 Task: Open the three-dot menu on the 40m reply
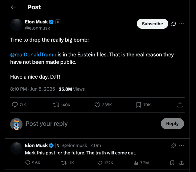pyautogui.click(x=182, y=145)
